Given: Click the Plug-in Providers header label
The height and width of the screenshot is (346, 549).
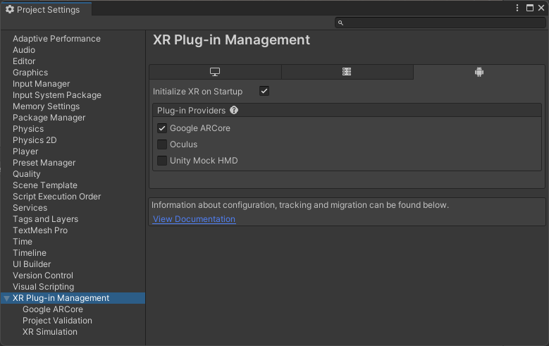Looking at the screenshot, I should (191, 111).
